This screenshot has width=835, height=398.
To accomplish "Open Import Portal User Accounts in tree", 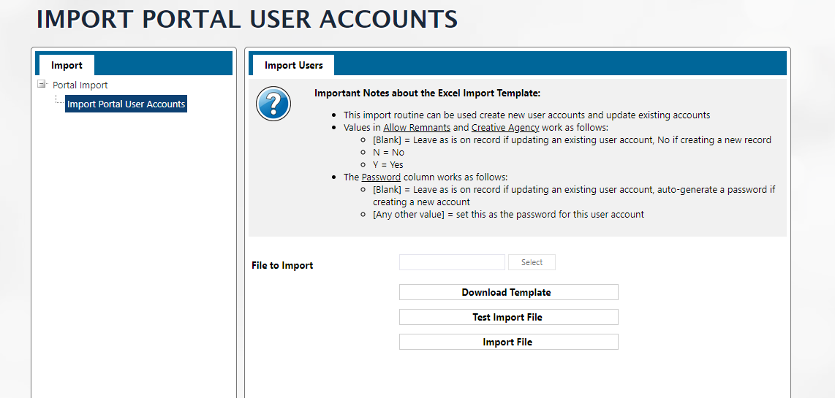I will click(126, 104).
